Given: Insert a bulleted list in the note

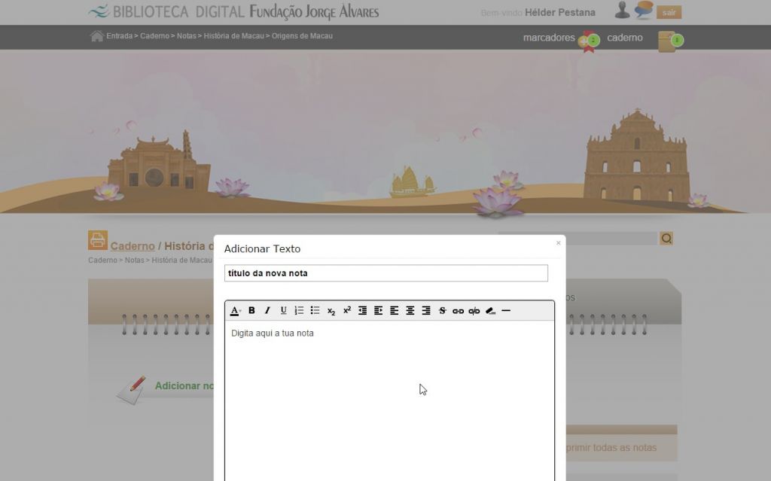Looking at the screenshot, I should point(315,310).
